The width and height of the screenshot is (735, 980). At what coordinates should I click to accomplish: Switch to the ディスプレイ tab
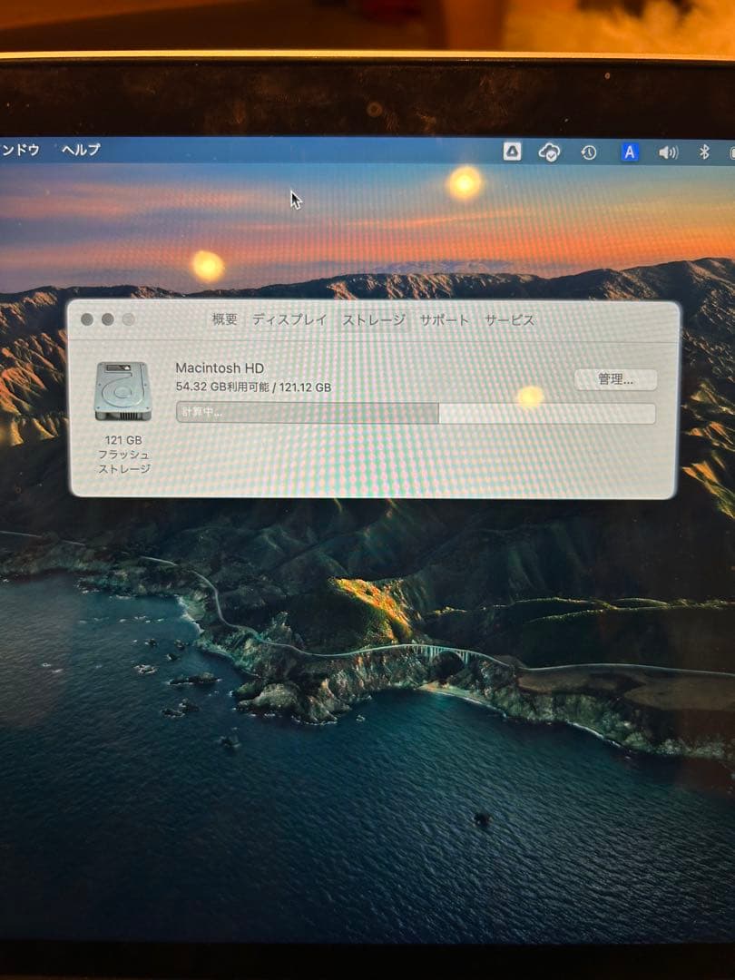(x=288, y=319)
